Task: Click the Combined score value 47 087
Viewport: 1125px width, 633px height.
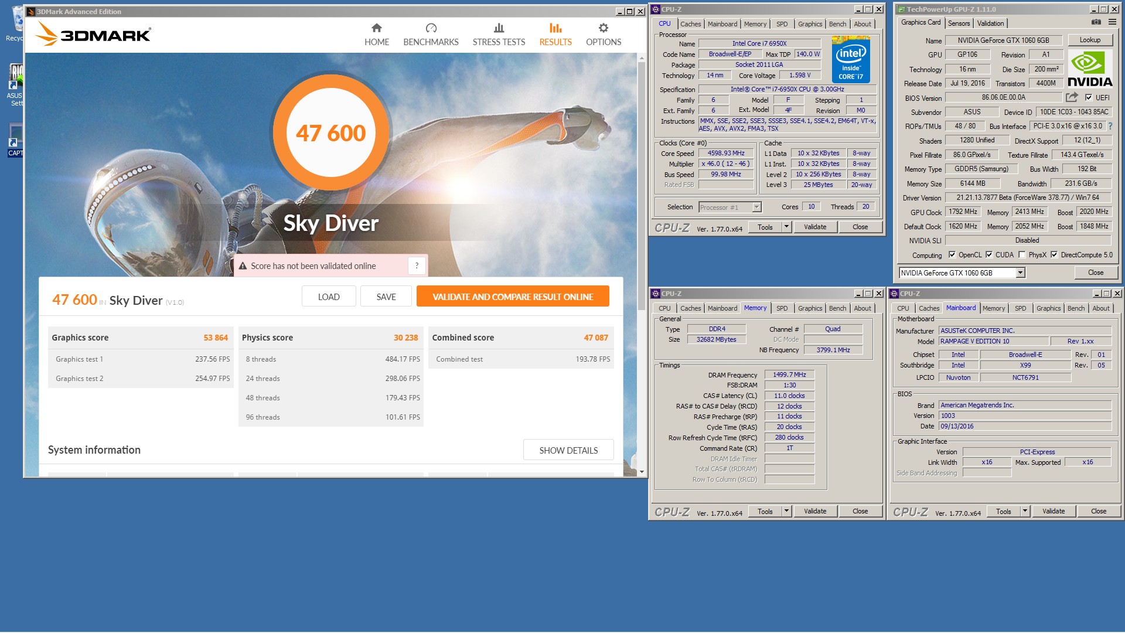Action: 596,338
